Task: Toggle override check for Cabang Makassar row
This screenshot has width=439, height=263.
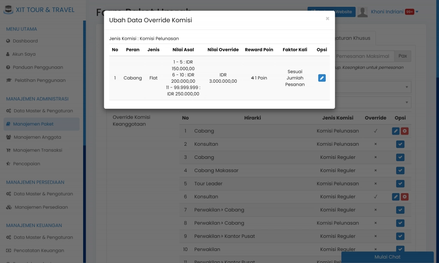Action: 400,170
